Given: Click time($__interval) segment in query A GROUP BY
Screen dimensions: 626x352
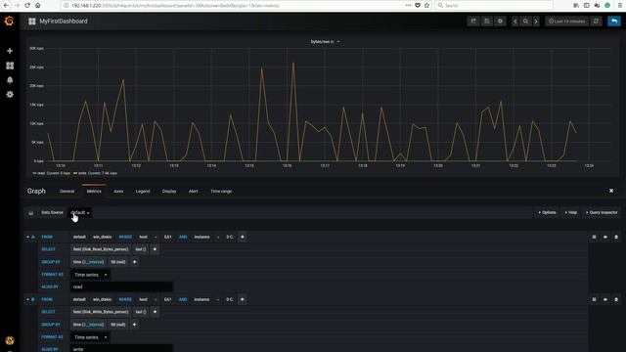Looking at the screenshot, I should tap(88, 262).
